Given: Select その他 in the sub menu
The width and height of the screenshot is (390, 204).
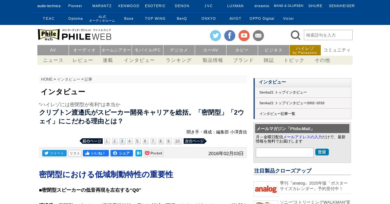Looking at the screenshot, I should (x=322, y=60).
